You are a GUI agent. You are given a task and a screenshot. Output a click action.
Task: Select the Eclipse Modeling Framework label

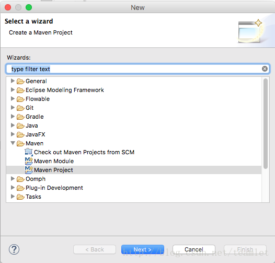(65, 90)
